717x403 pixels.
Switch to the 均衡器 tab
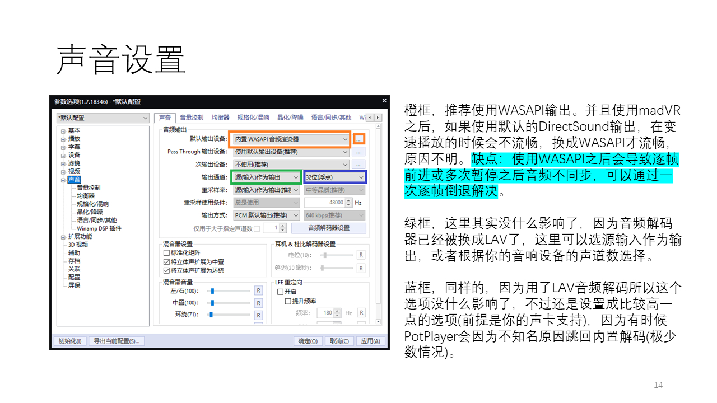tap(220, 118)
